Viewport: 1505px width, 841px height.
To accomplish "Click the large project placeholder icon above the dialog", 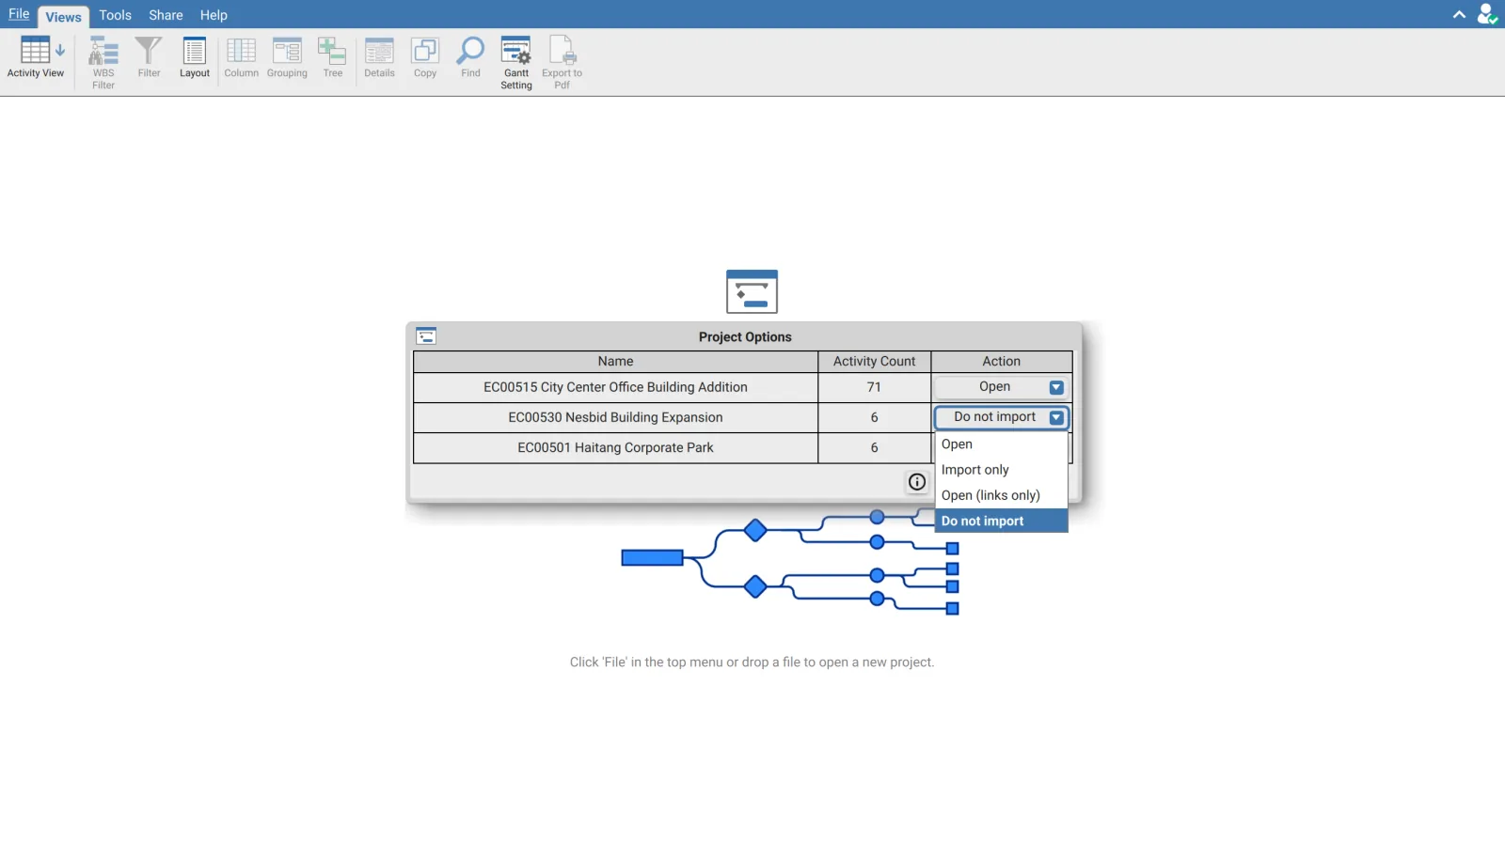I will tap(752, 291).
